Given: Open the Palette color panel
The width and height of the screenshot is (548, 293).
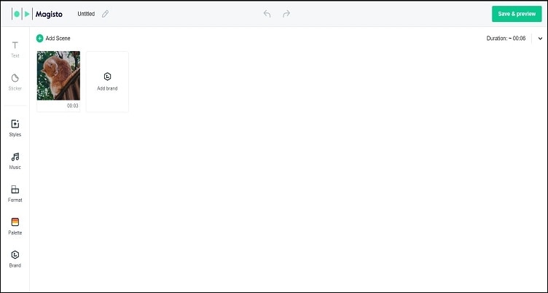Looking at the screenshot, I should point(15,226).
